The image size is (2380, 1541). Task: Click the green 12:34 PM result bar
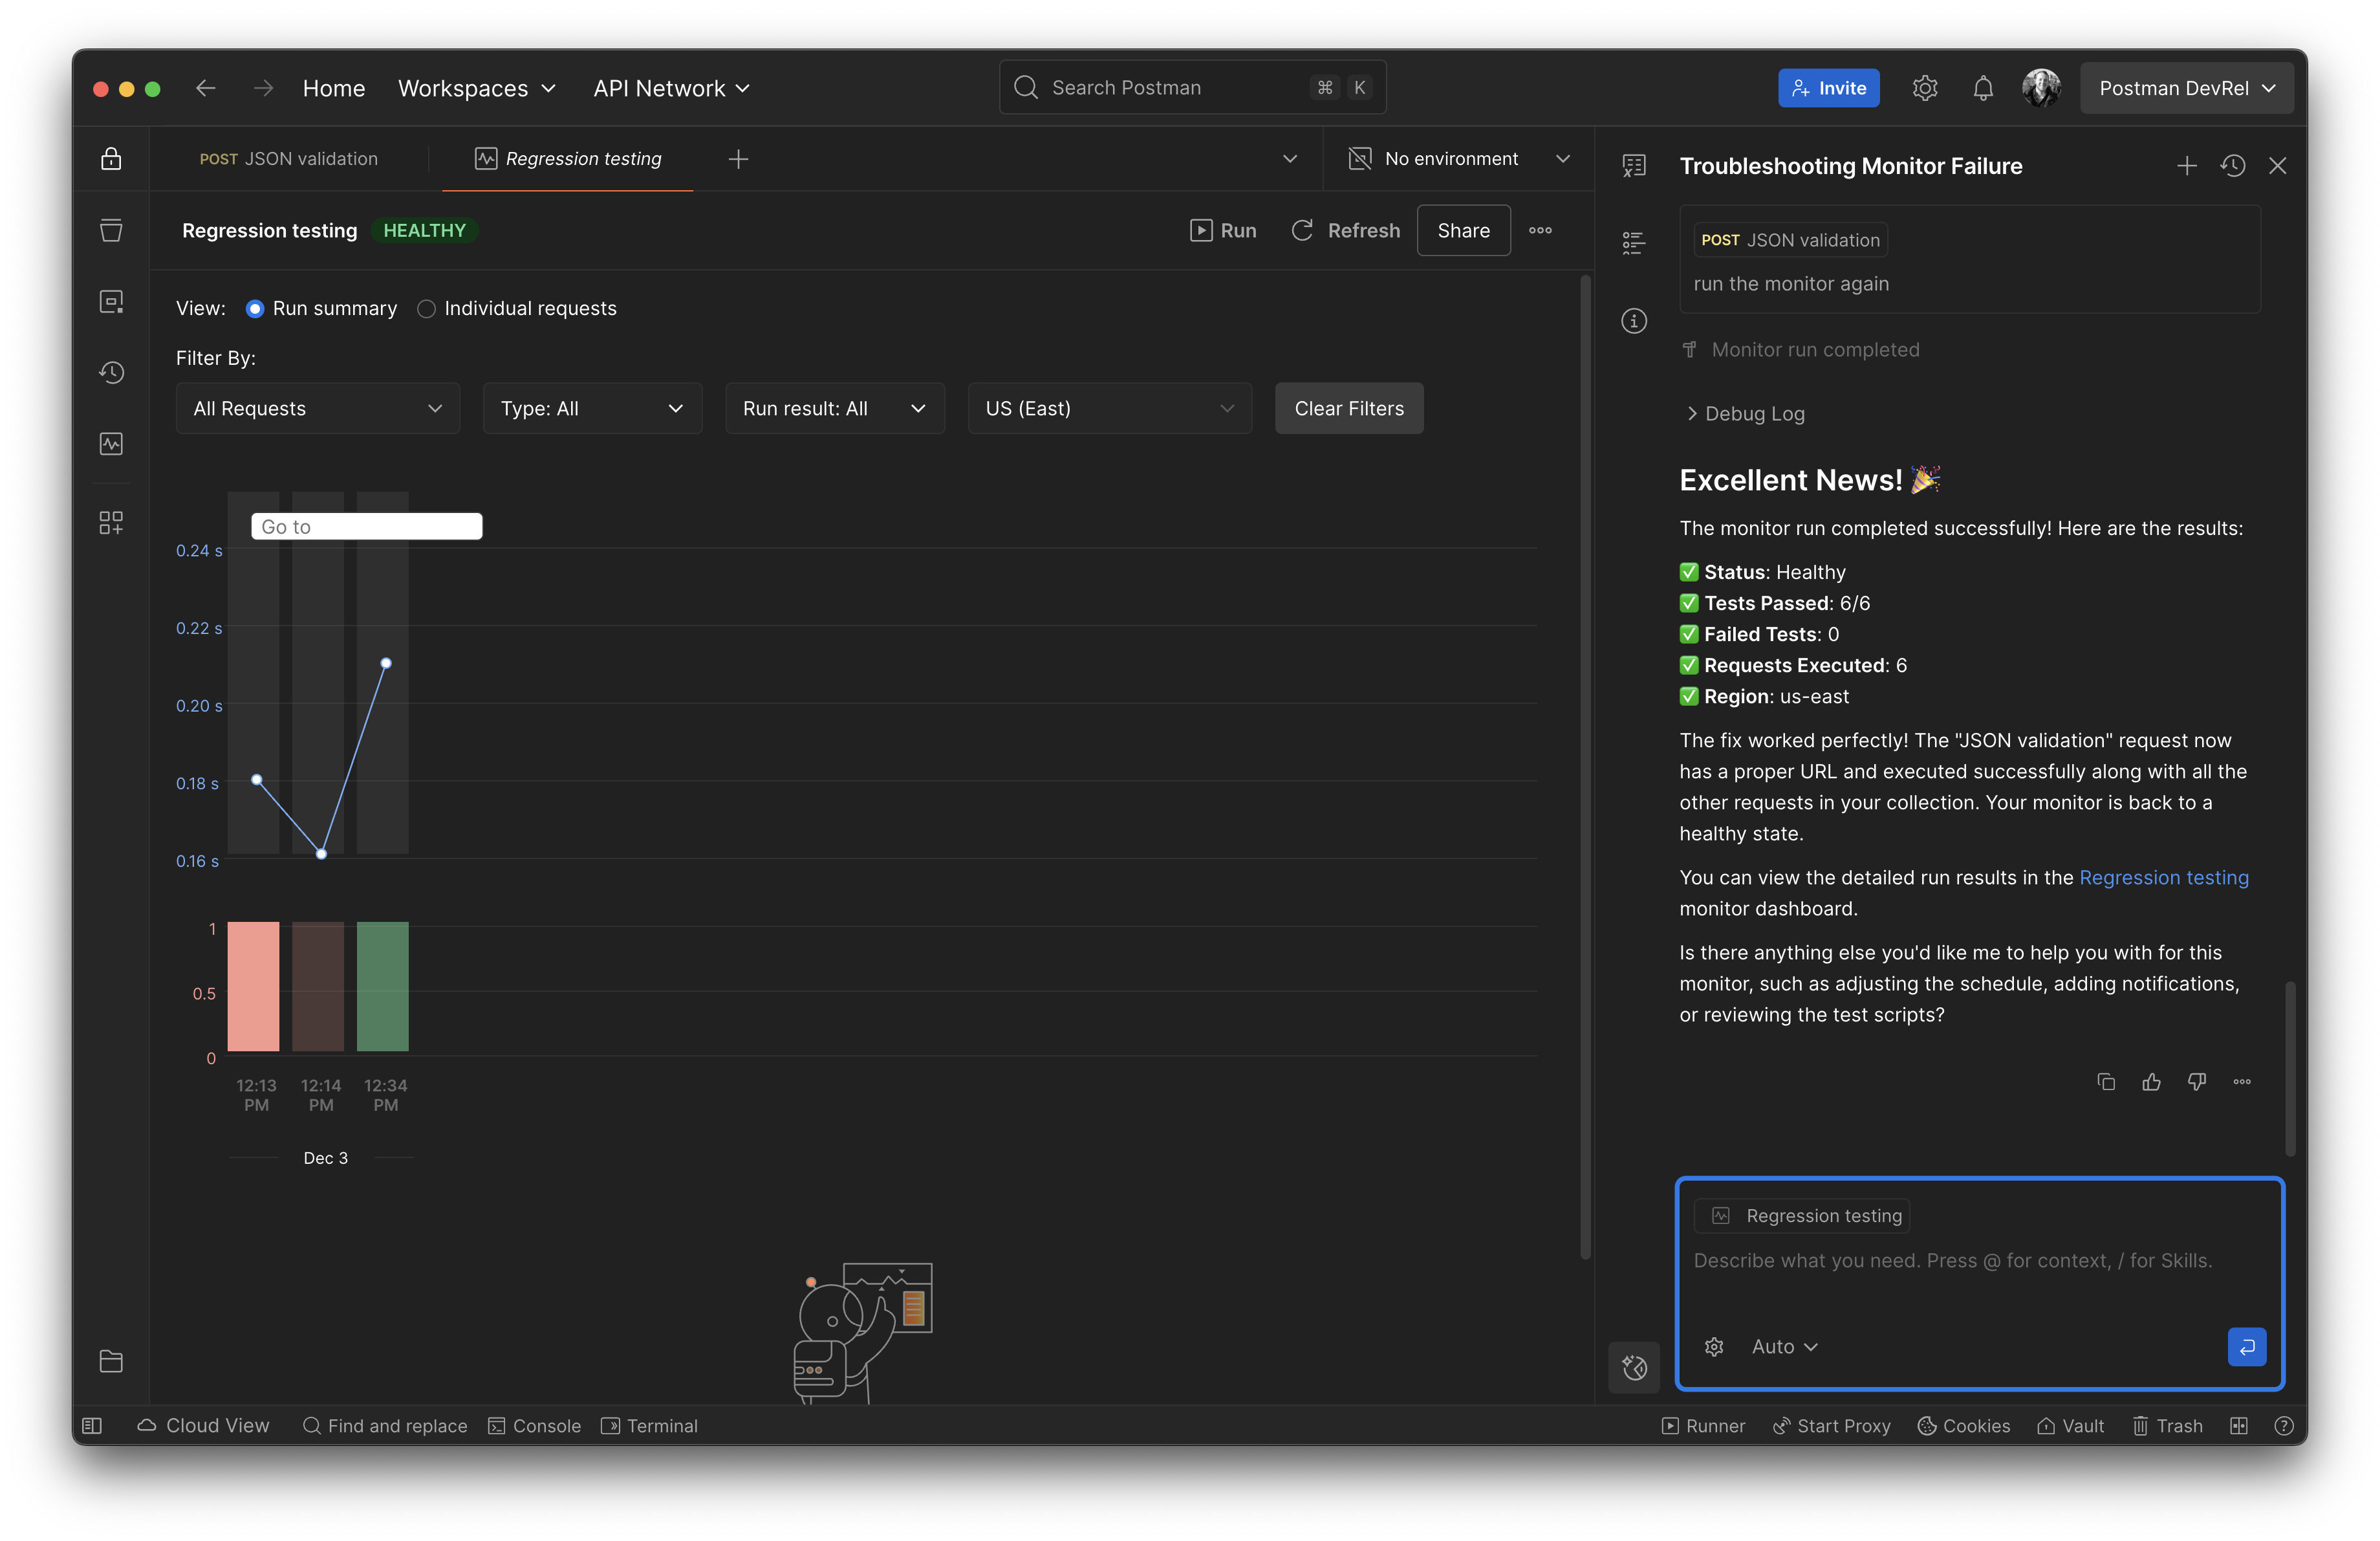click(382, 986)
